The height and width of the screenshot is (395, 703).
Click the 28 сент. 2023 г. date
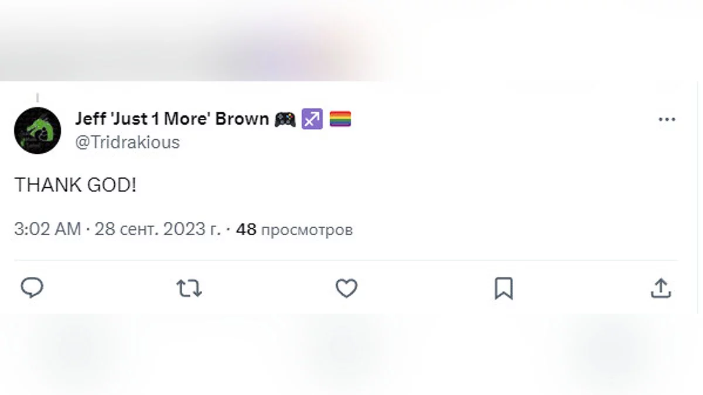[158, 229]
